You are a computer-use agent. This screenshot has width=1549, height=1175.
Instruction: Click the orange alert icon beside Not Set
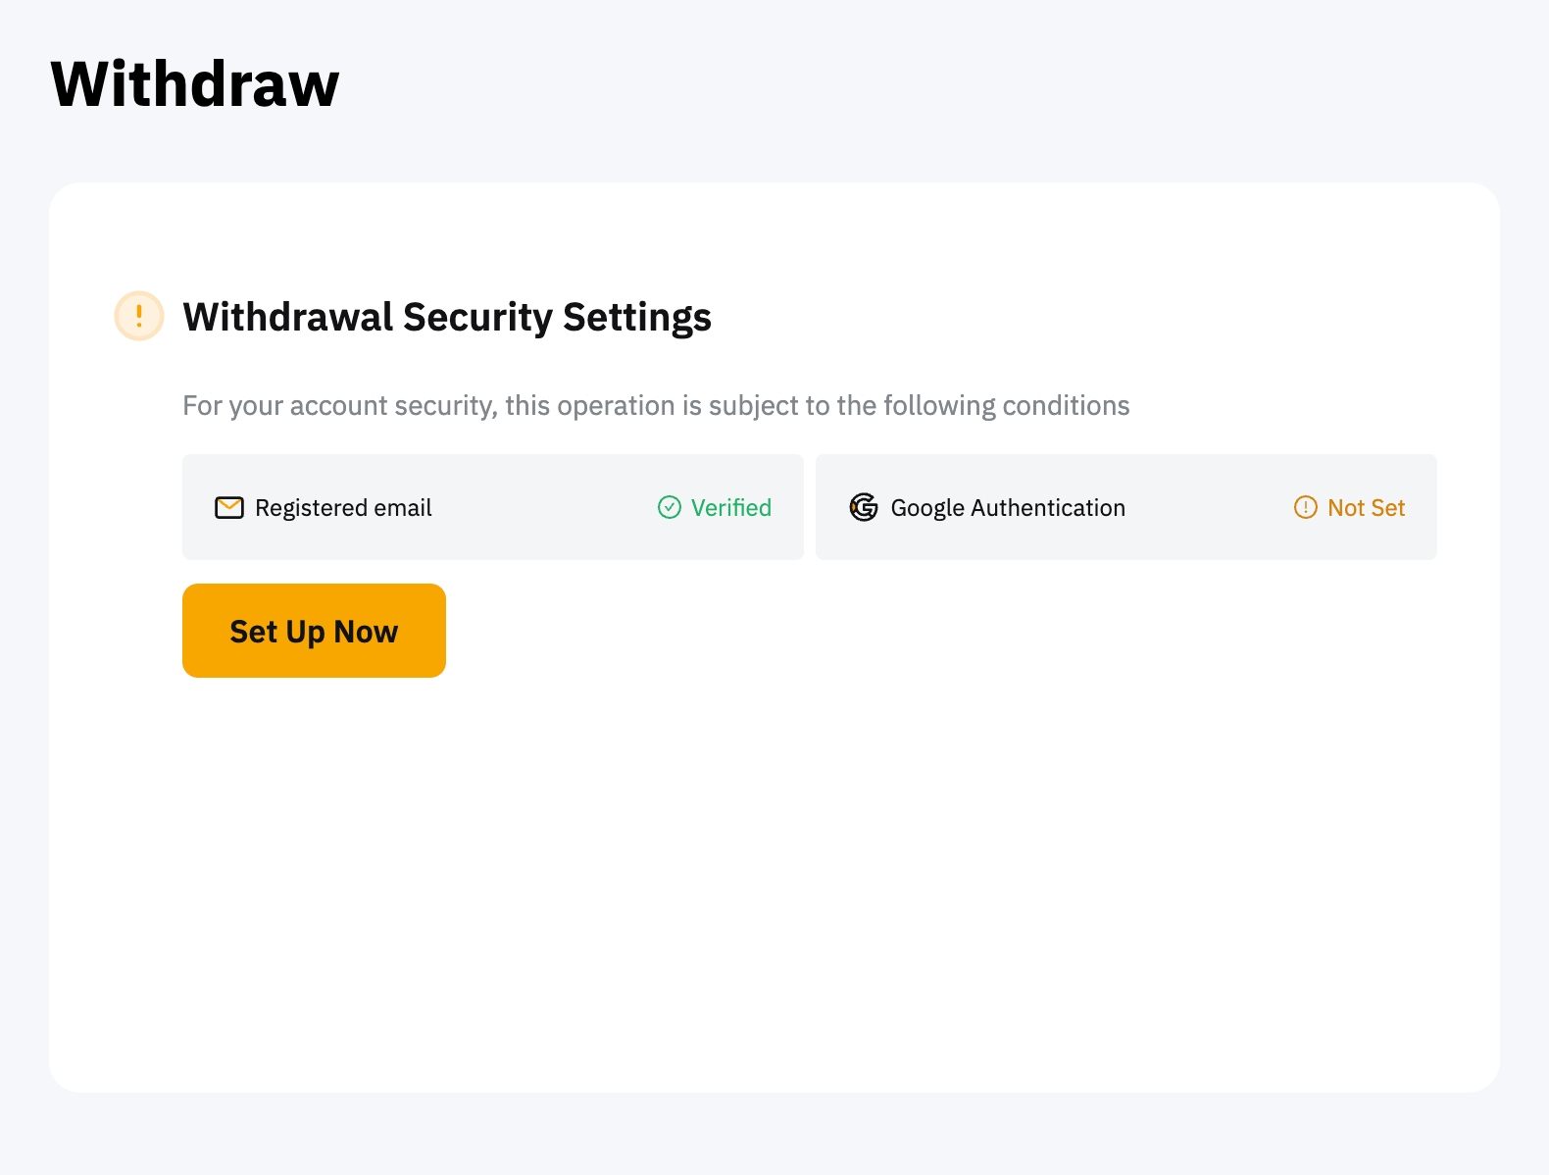click(1306, 507)
